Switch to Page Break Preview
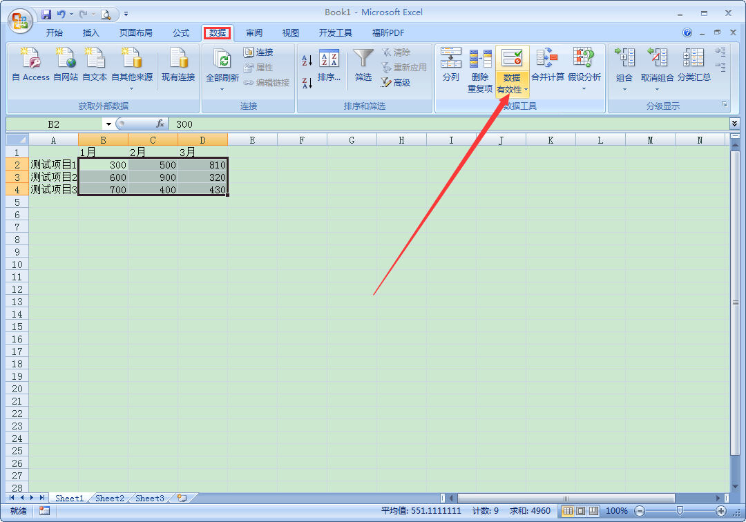Viewport: 746px width, 522px height. (x=593, y=511)
